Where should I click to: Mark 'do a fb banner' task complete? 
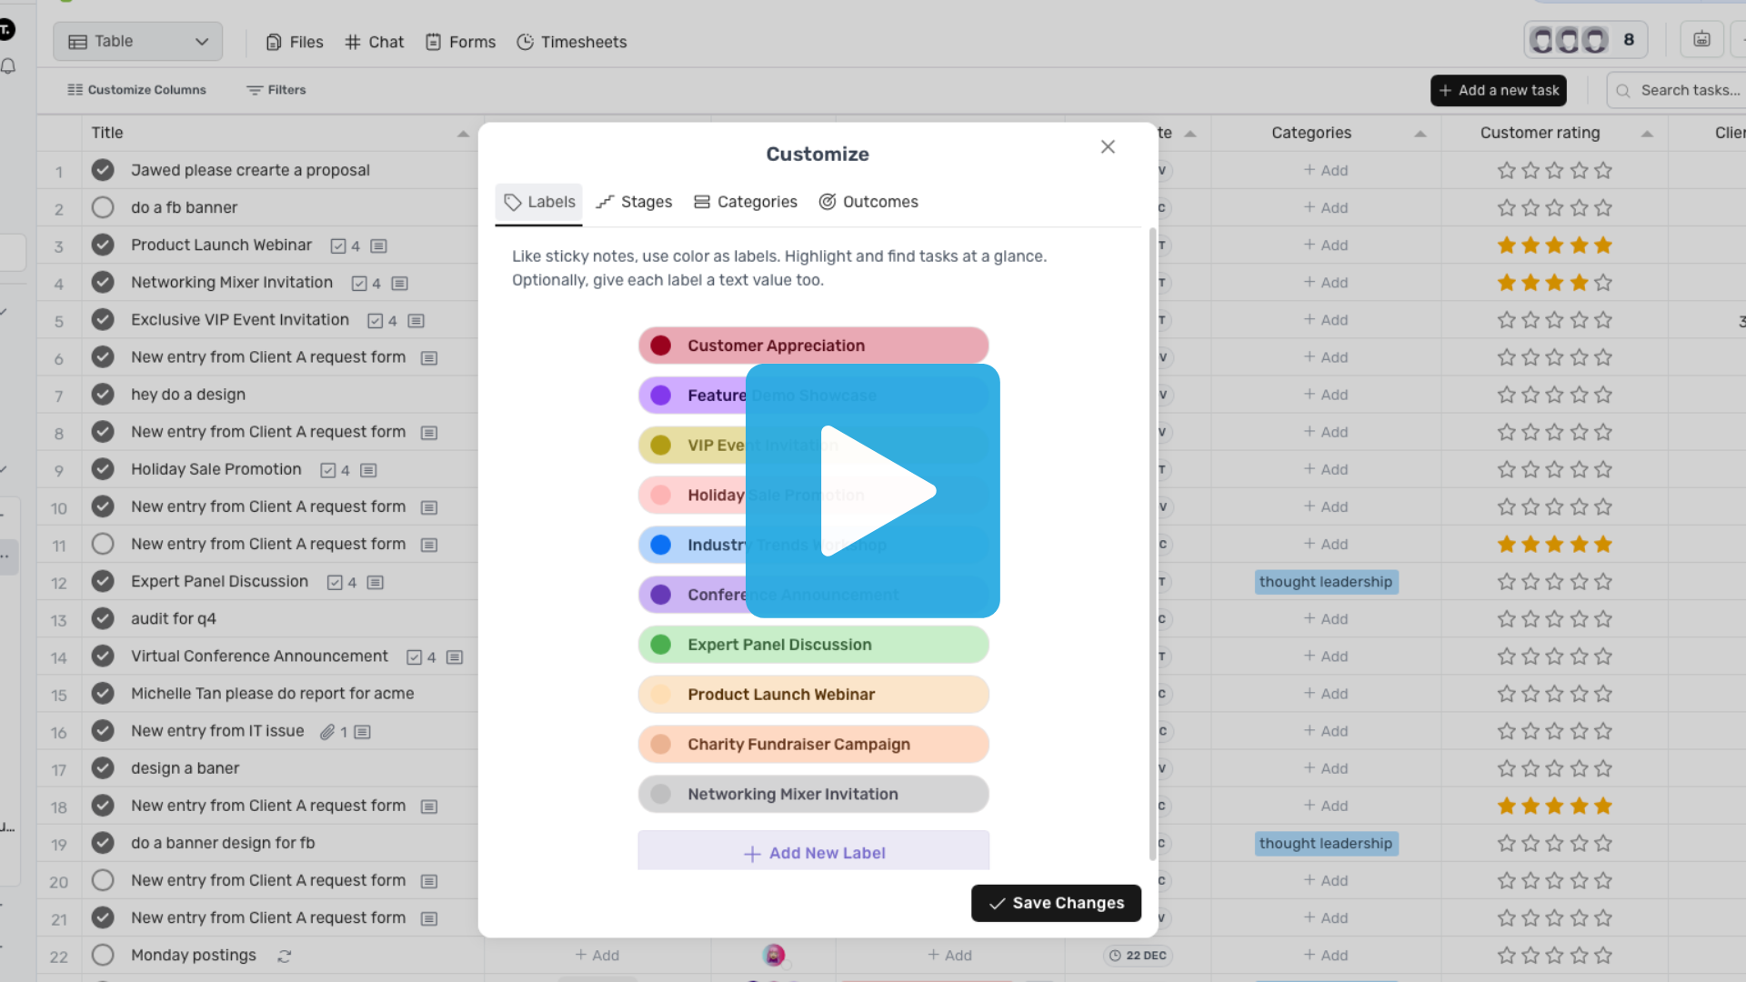(x=103, y=207)
